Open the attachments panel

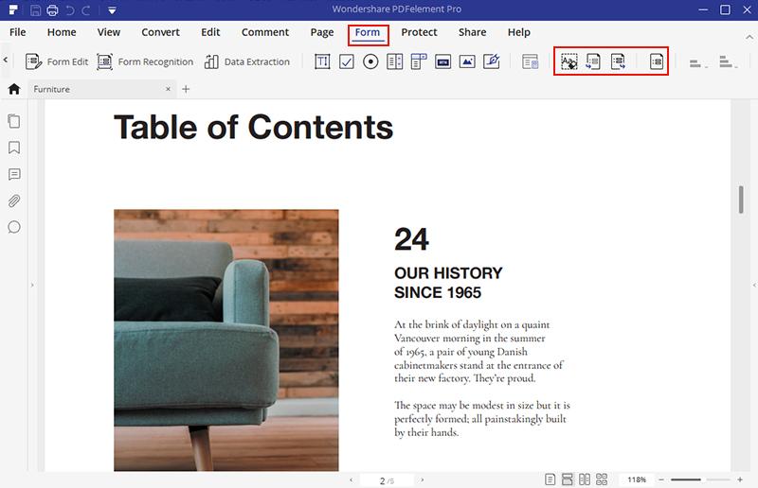coord(14,200)
